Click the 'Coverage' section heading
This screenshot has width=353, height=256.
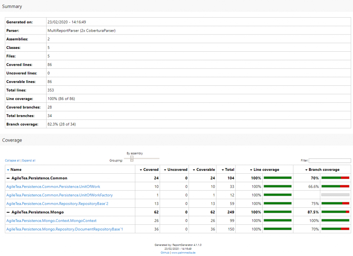[x=12, y=140]
